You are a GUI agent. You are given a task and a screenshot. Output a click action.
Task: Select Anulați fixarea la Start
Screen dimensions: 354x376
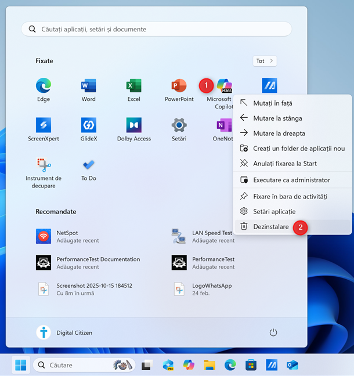click(x=292, y=164)
